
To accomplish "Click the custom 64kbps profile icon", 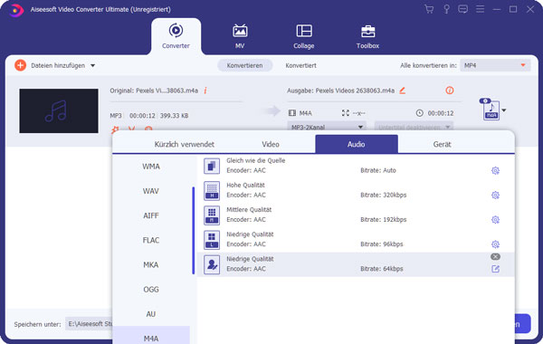I will [x=212, y=264].
